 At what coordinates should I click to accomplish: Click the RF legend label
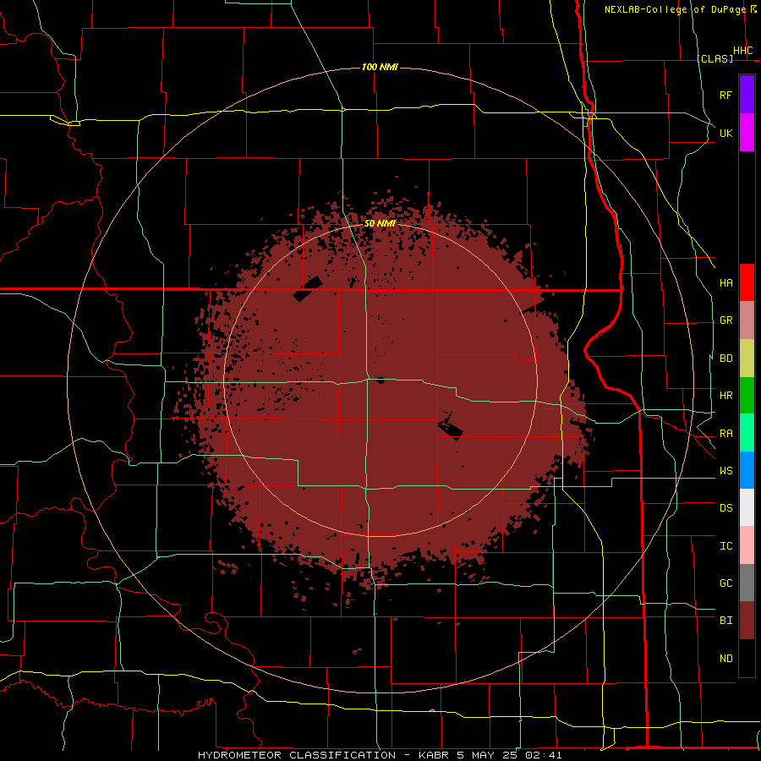[725, 95]
